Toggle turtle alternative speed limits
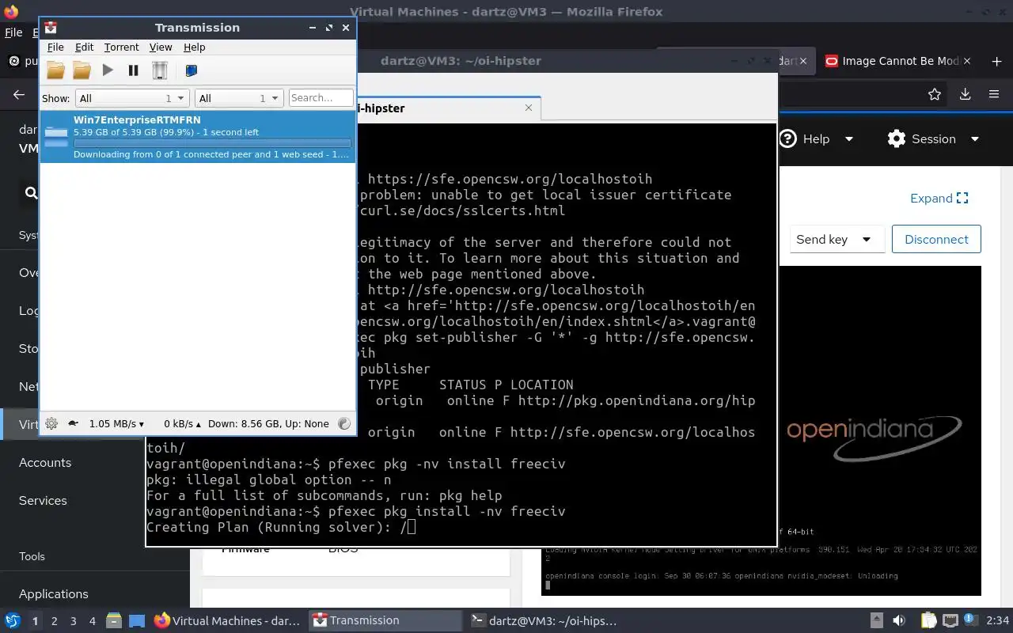The height and width of the screenshot is (633, 1013). point(73,423)
